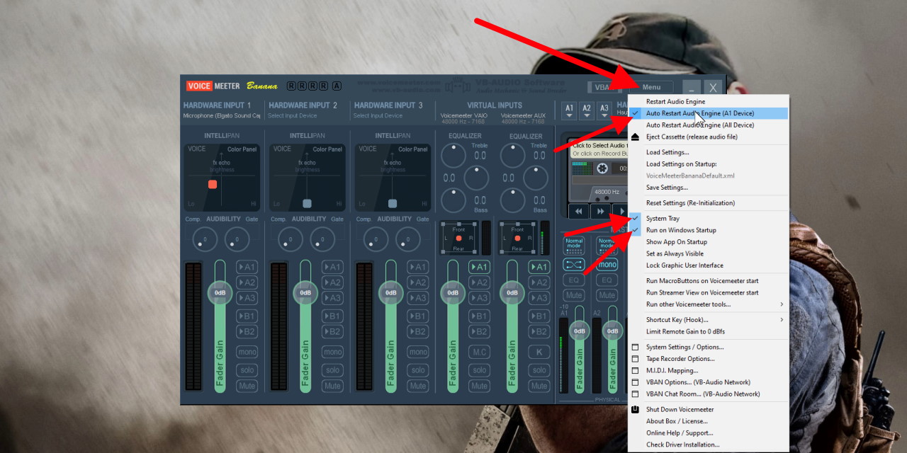Open the A2 device selection dropdown arrow
The height and width of the screenshot is (453, 907).
click(587, 115)
